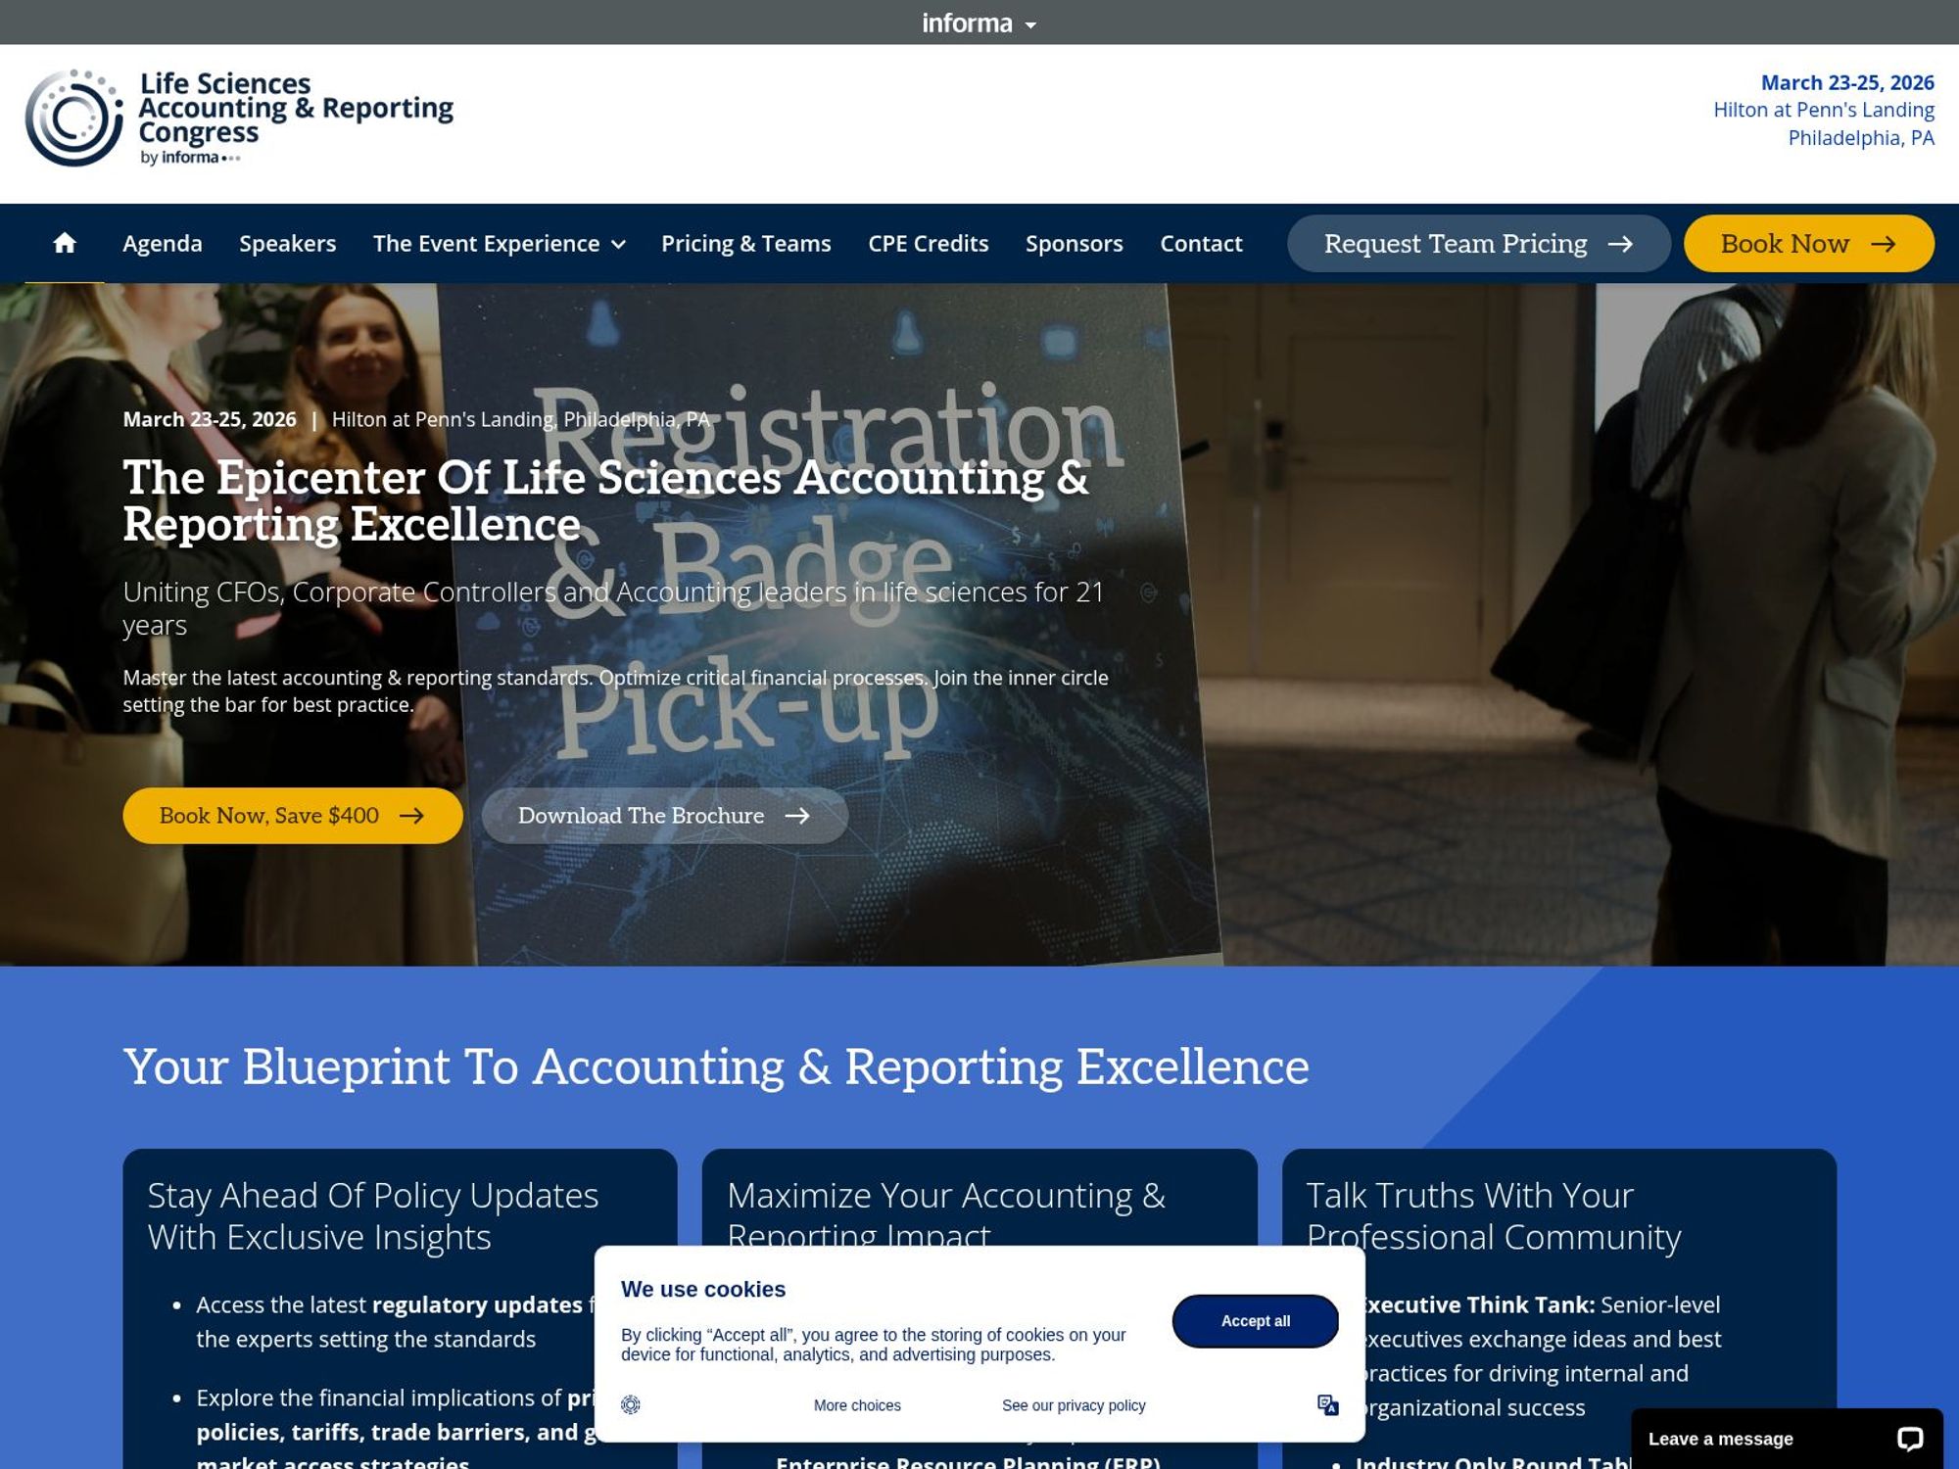Select the language translation icon in cookie banner
The height and width of the screenshot is (1469, 1959).
[1328, 1404]
